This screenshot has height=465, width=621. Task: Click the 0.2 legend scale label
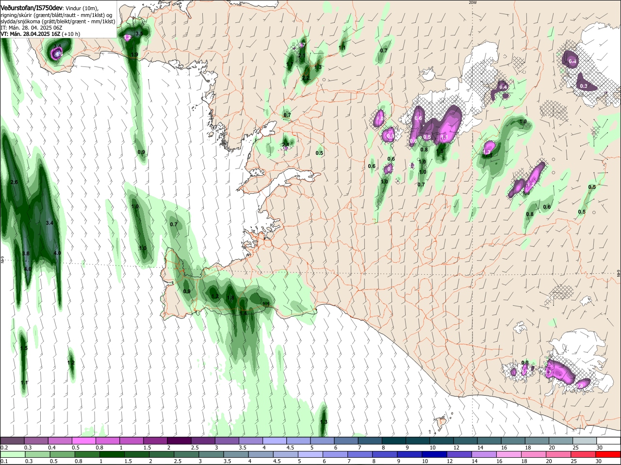4,447
